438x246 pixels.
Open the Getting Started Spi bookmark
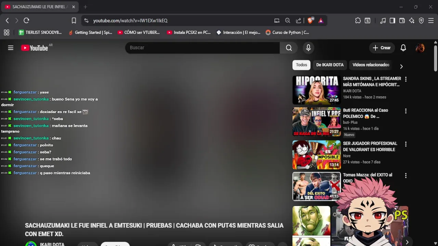click(90, 32)
